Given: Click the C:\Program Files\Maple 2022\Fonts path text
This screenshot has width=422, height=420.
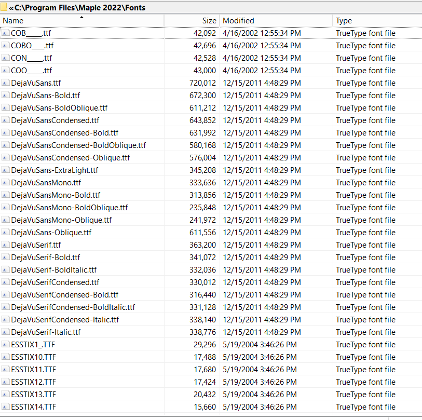Looking at the screenshot, I should [80, 8].
